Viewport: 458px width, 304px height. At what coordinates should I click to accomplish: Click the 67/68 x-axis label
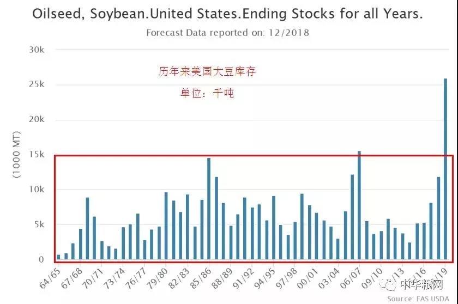tap(72, 278)
